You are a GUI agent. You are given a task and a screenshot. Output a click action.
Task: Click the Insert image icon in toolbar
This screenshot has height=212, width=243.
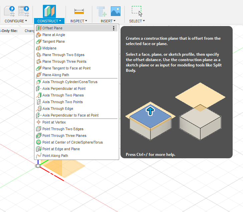click(115, 11)
